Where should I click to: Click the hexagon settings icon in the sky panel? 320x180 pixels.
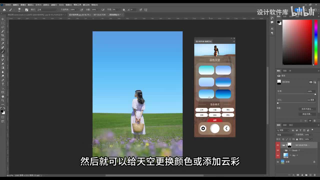point(203,128)
